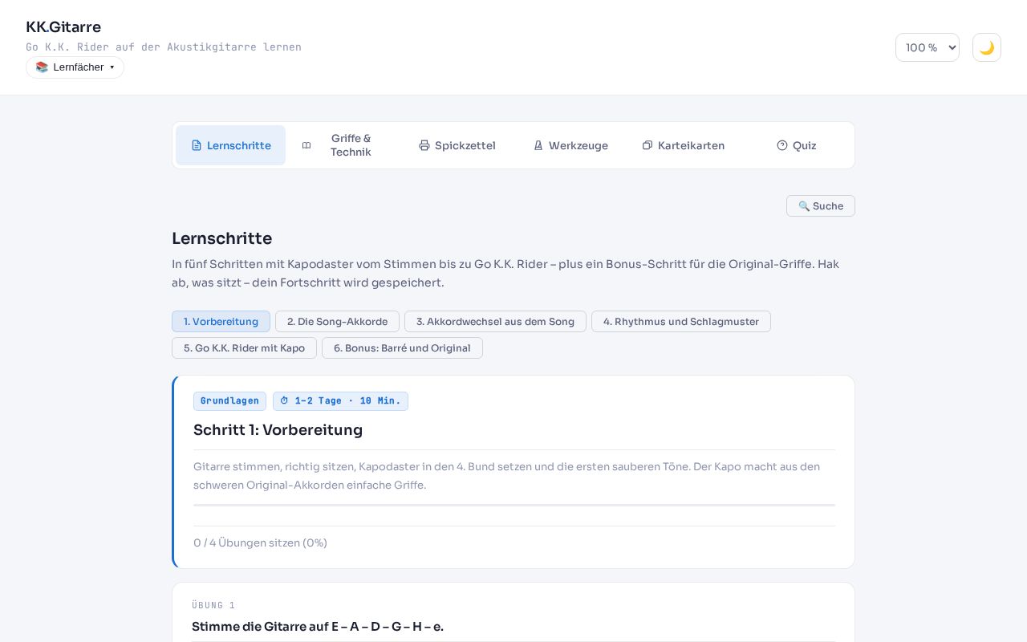Click the 0 / 4 Übungen sitzen text
The height and width of the screenshot is (642, 1027).
(x=260, y=543)
